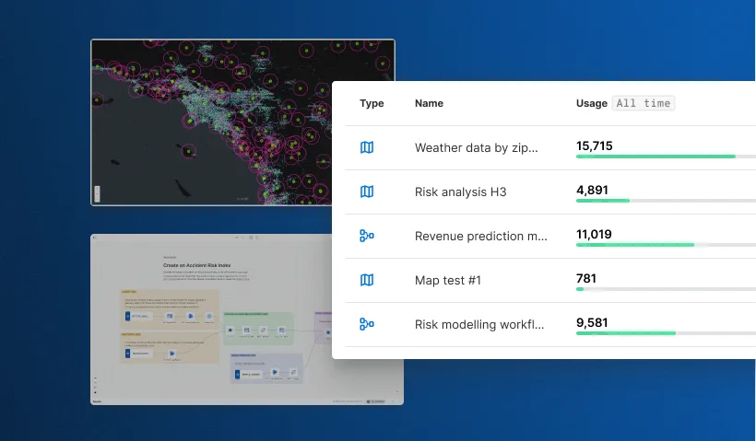Click the usage bar under 11,019
The height and width of the screenshot is (441, 756).
(666, 245)
